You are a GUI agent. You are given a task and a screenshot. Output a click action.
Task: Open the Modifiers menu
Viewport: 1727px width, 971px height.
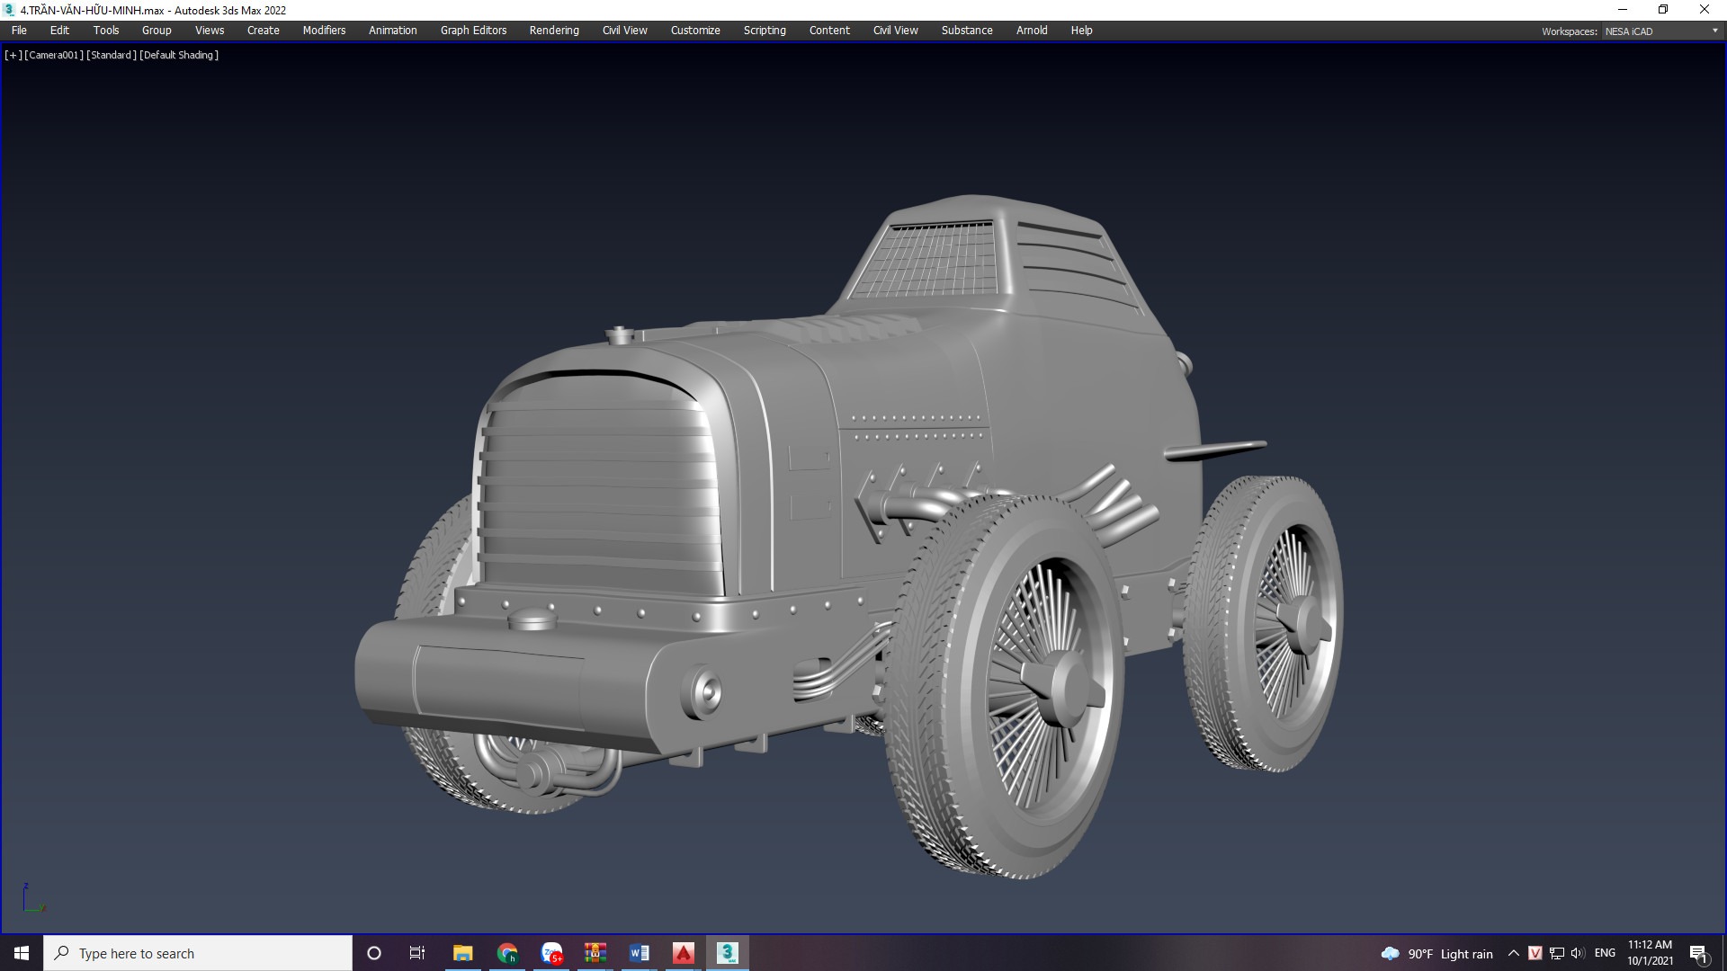point(324,30)
